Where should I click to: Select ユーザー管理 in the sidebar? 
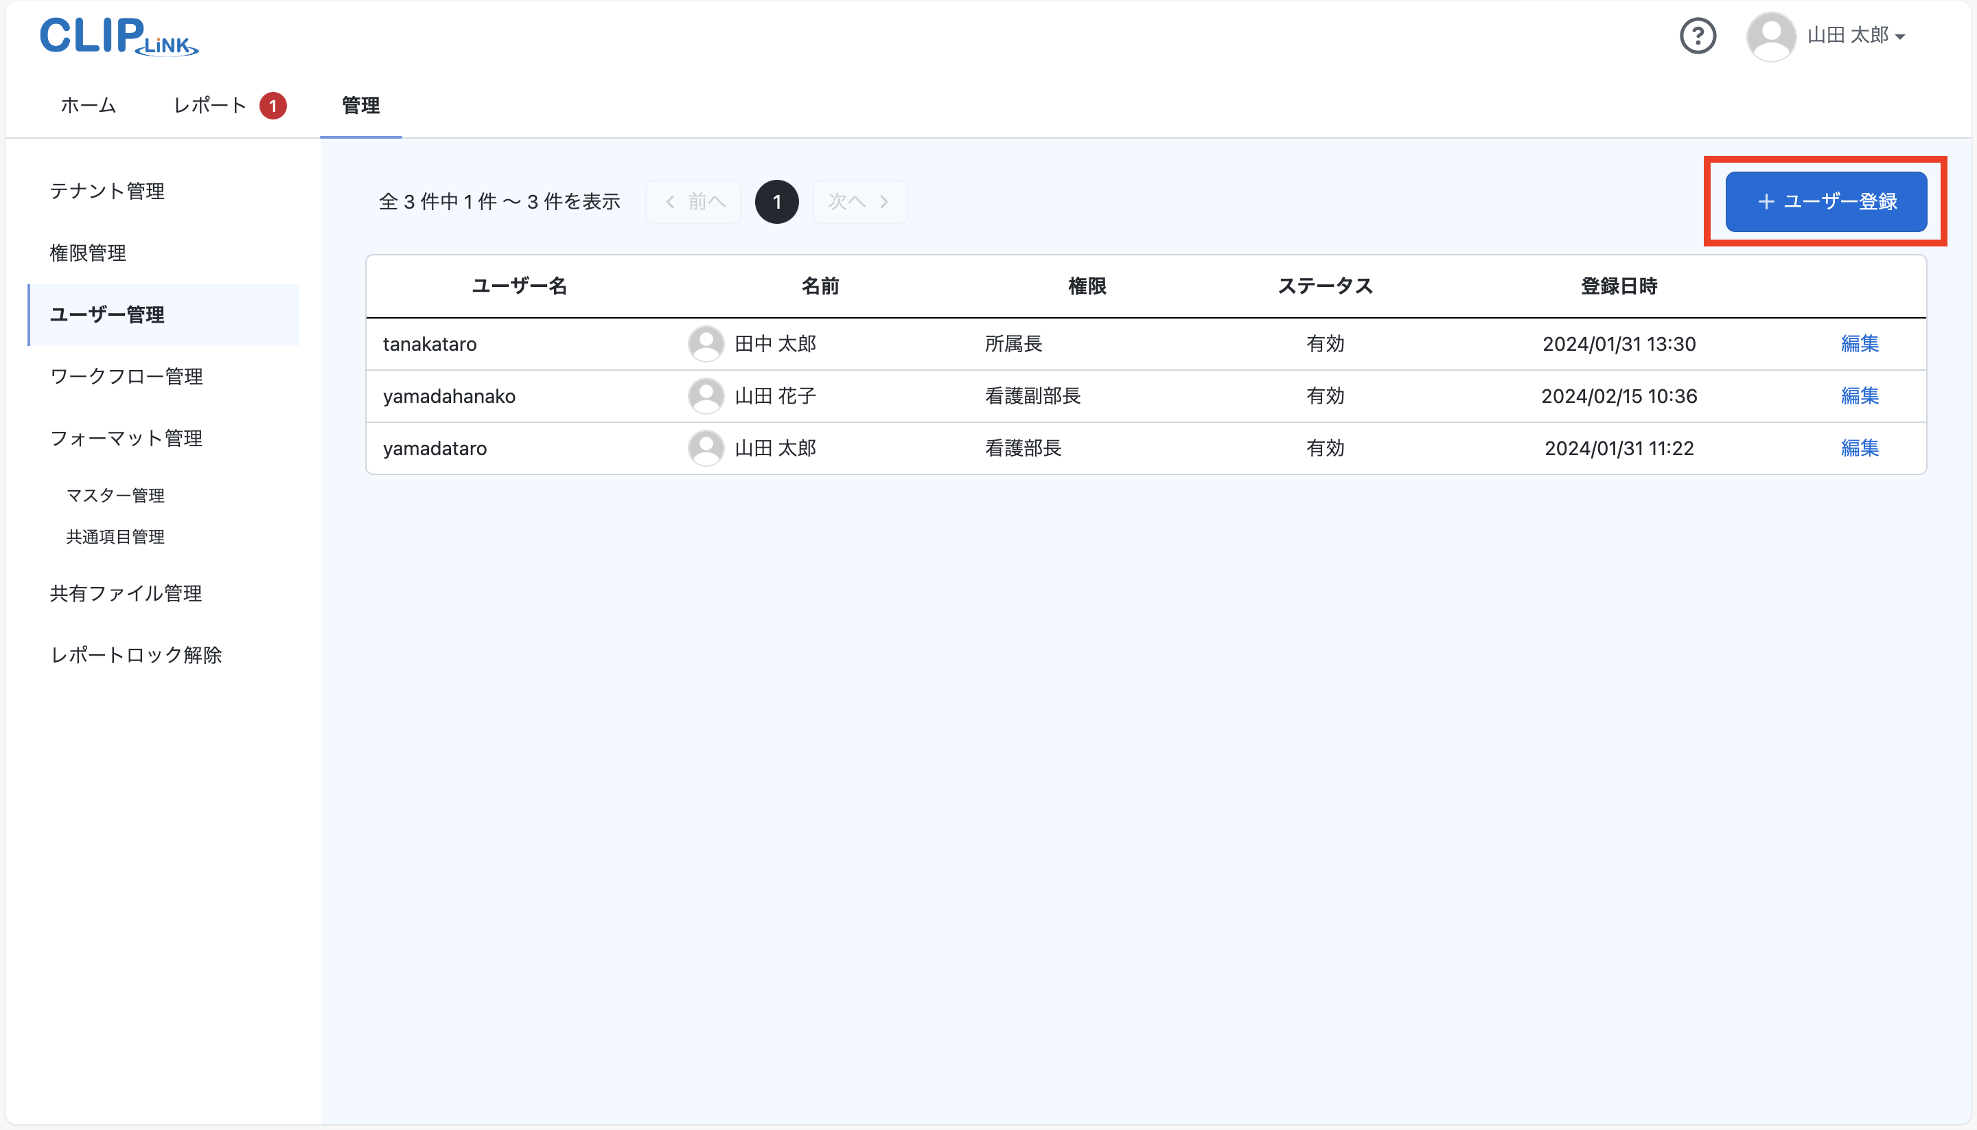tap(107, 315)
